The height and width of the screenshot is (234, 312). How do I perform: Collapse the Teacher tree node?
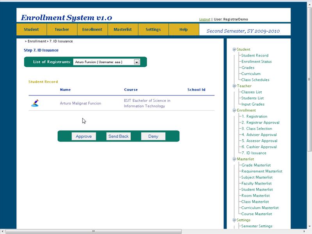pyautogui.click(x=234, y=86)
